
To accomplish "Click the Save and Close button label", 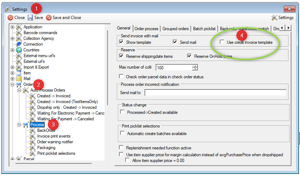I will tap(67, 18).
